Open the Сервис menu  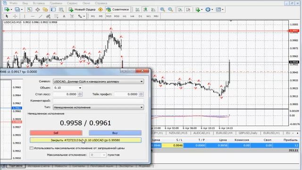tap(72, 3)
